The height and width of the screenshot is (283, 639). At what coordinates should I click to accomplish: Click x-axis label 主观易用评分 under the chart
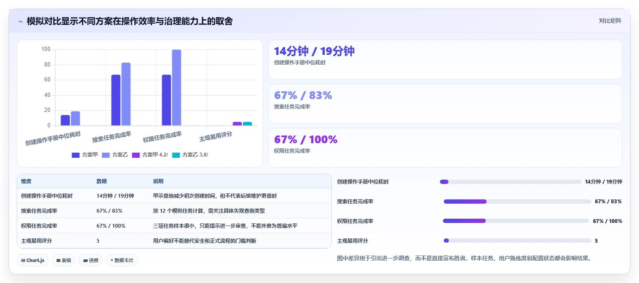pos(216,137)
